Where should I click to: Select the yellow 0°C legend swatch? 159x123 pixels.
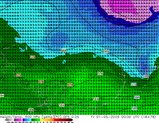[x=41, y=120]
